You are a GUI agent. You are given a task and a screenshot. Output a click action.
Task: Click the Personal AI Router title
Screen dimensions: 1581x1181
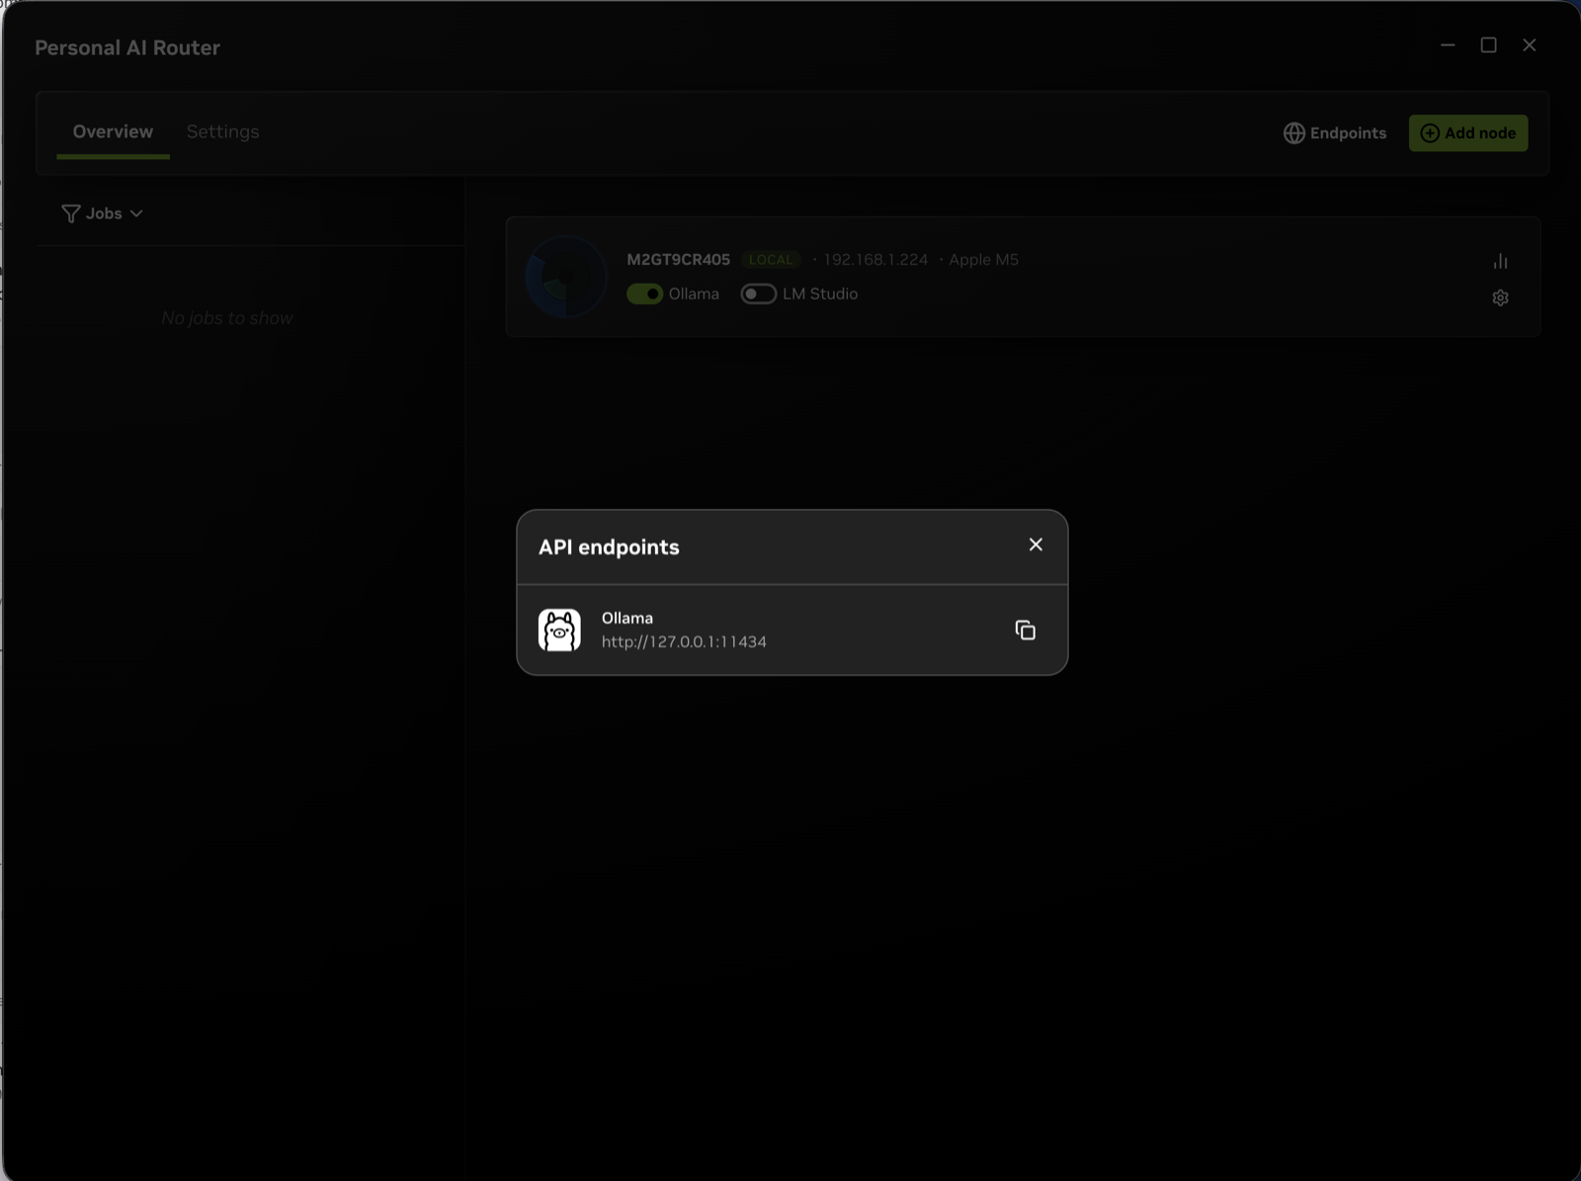(127, 47)
